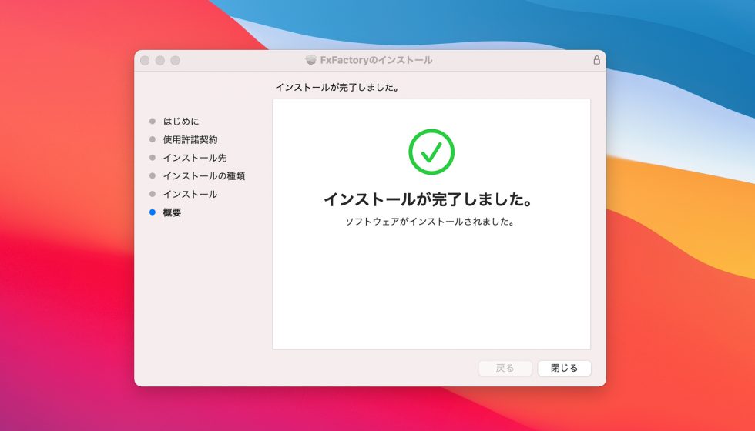755x431 pixels.
Task: Select the インストール先 step
Action: [x=194, y=158]
